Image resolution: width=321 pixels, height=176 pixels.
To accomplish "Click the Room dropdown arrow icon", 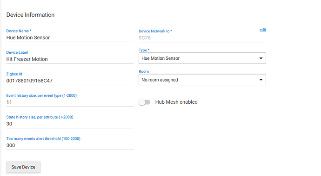I will coord(261,80).
